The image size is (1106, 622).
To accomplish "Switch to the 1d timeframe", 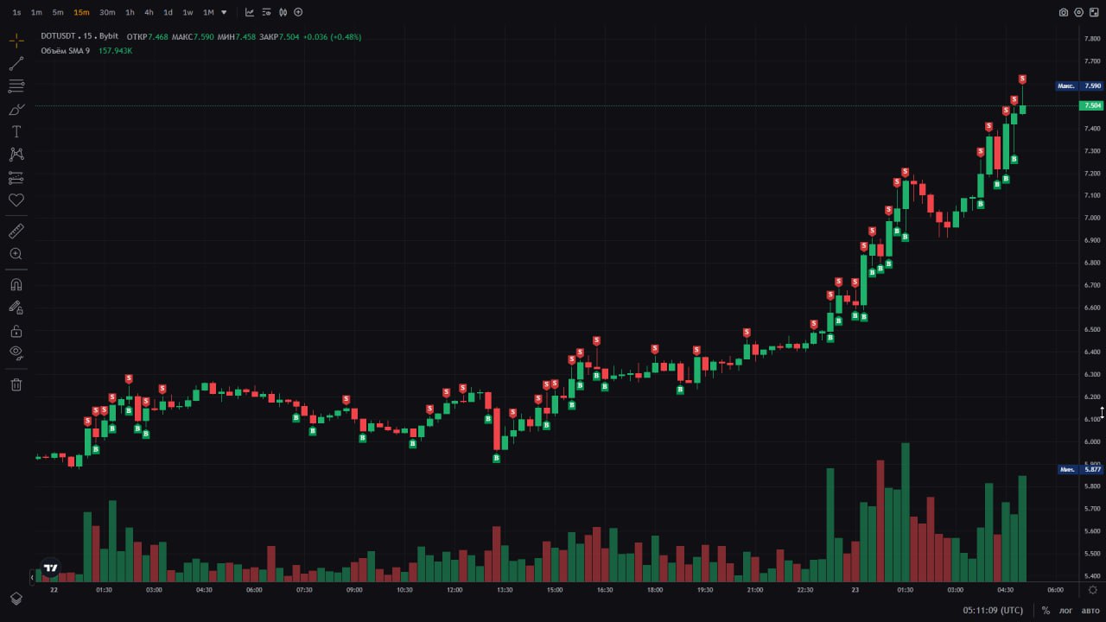I will point(168,12).
